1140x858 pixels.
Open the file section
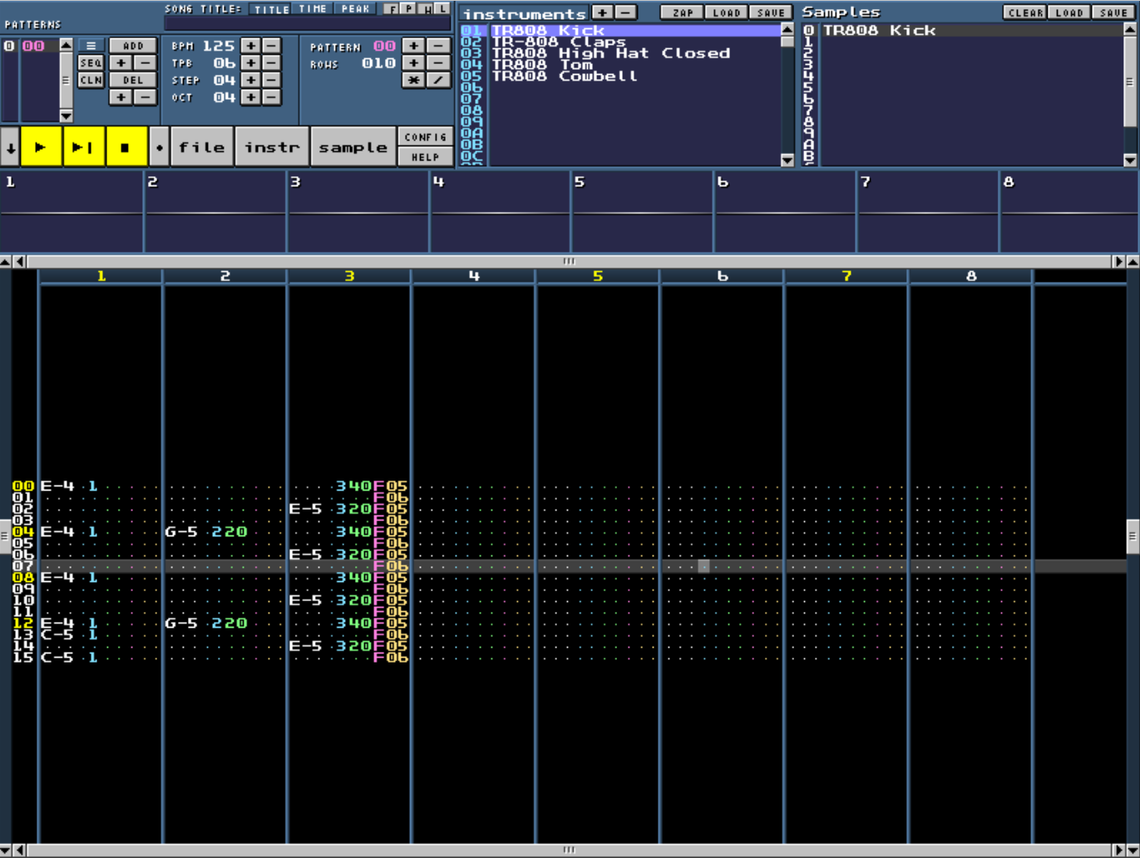click(202, 147)
